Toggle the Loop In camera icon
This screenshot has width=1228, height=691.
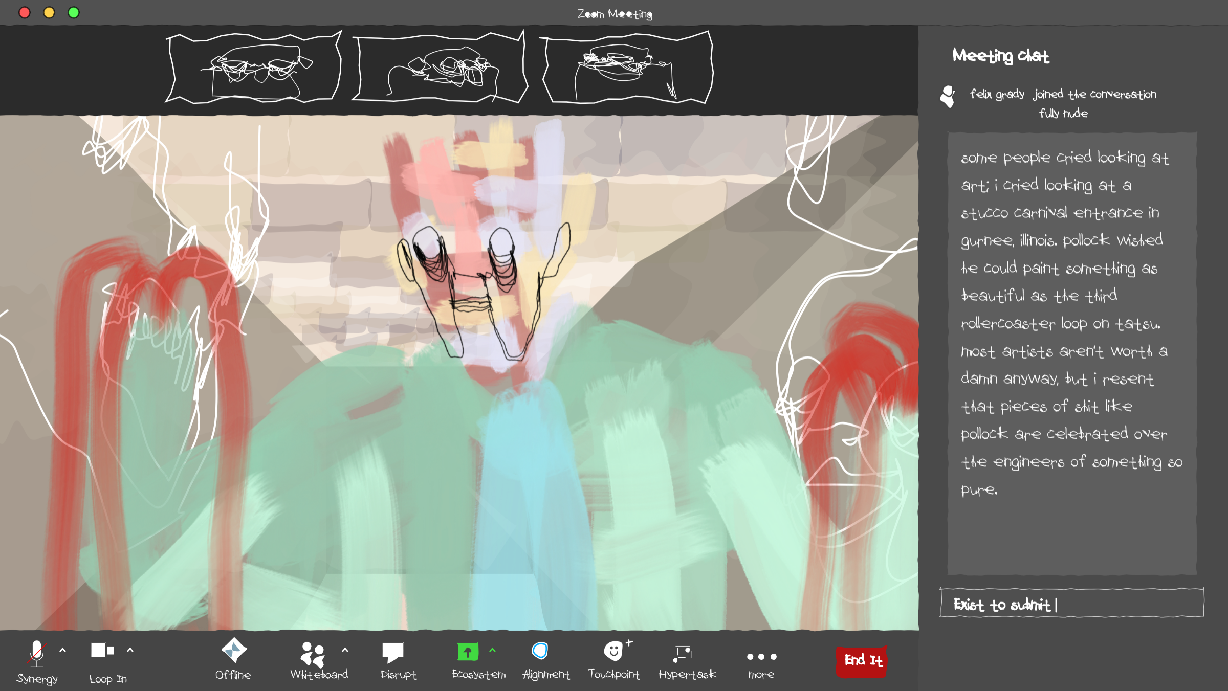pyautogui.click(x=102, y=651)
